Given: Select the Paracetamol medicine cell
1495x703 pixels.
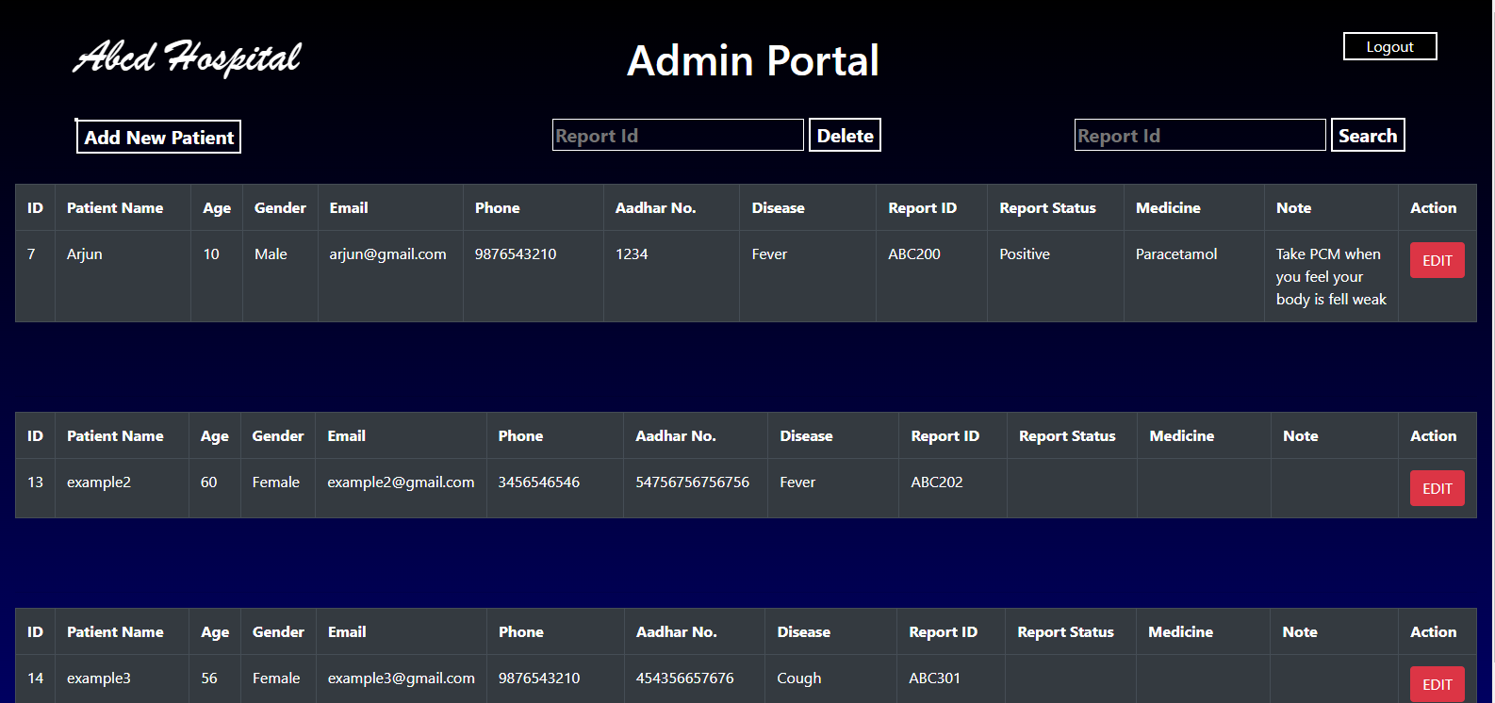Looking at the screenshot, I should pos(1175,254).
